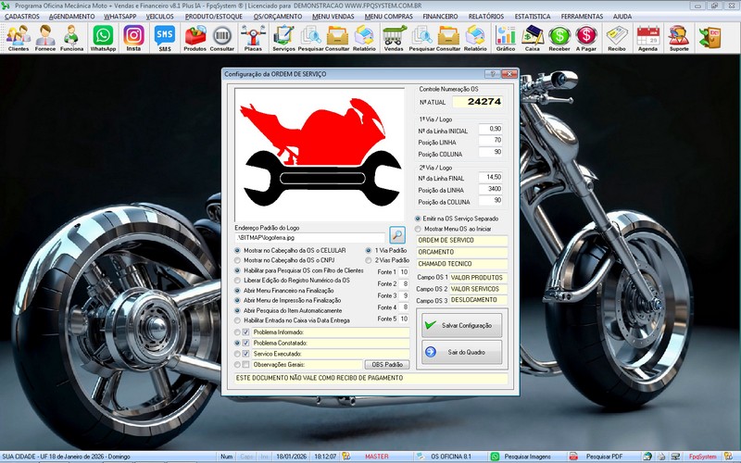Image resolution: width=741 pixels, height=463 pixels.
Task: Click the WhatsApp toolbar icon
Action: (x=103, y=37)
